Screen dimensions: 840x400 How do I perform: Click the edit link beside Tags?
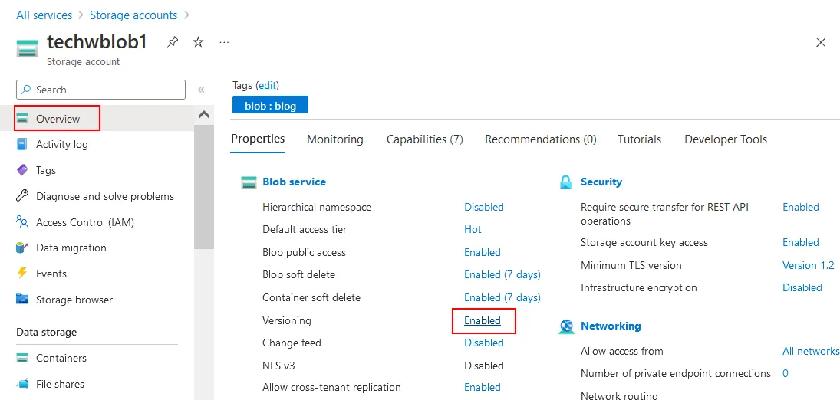267,85
